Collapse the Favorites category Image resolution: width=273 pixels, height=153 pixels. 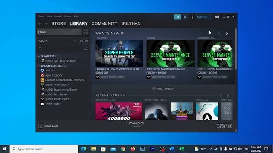pyautogui.click(x=38, y=57)
